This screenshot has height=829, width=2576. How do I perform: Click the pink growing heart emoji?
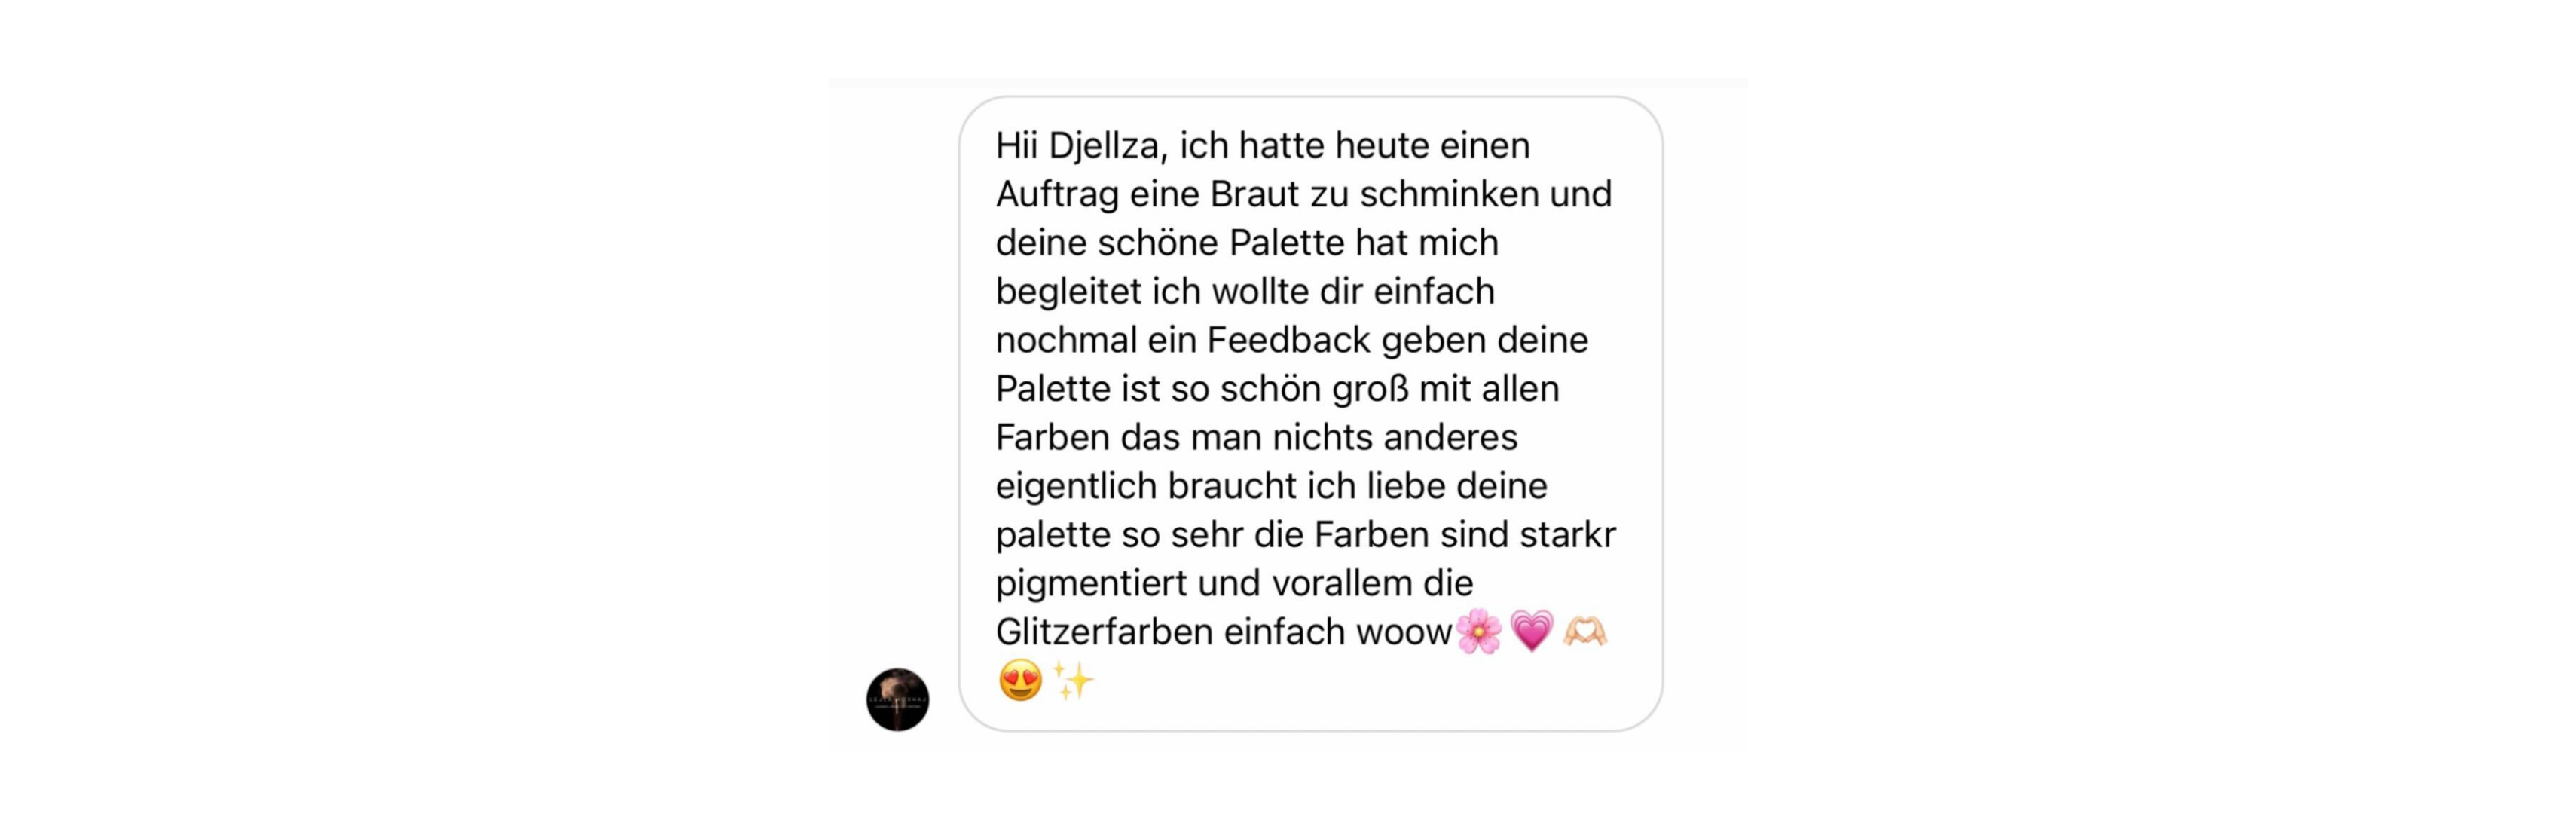(1531, 631)
